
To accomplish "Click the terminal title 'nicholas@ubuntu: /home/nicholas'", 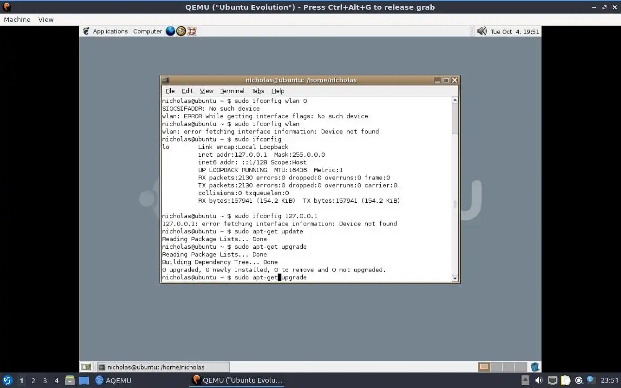I will 301,80.
